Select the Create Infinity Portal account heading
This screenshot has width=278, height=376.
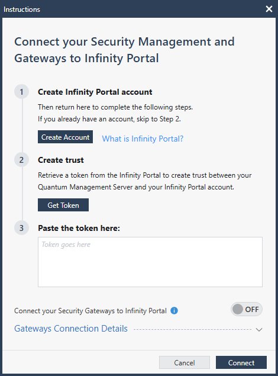95,92
